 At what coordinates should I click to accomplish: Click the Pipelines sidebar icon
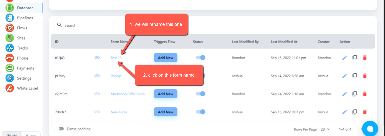pyautogui.click(x=10, y=18)
